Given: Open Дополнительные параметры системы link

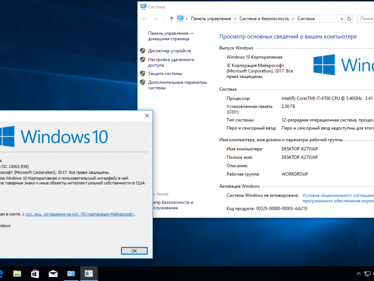Looking at the screenshot, I should pos(177,85).
